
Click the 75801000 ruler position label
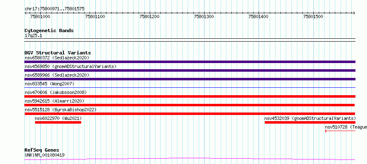[x=40, y=16]
